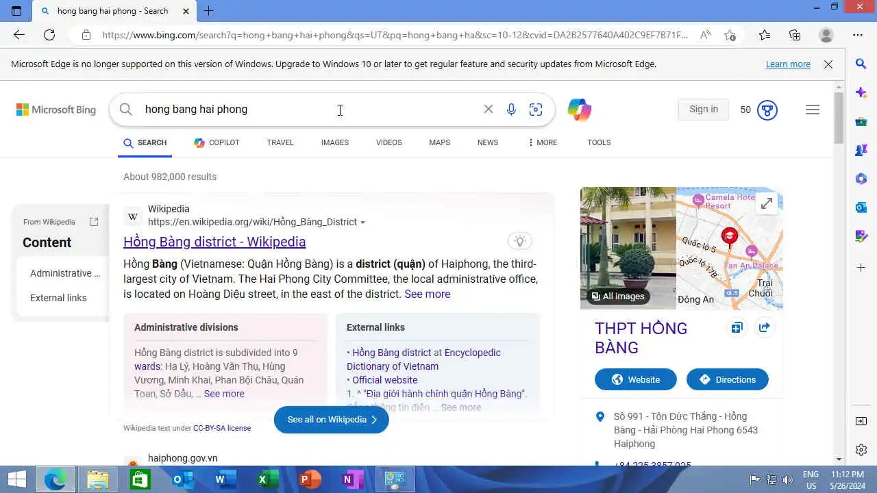Open the TOOLS option
This screenshot has width=877, height=493.
(599, 142)
